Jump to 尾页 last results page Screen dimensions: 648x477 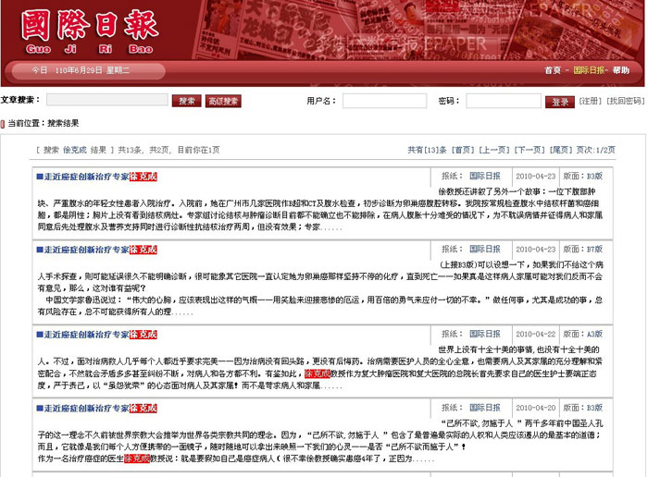[x=560, y=150]
